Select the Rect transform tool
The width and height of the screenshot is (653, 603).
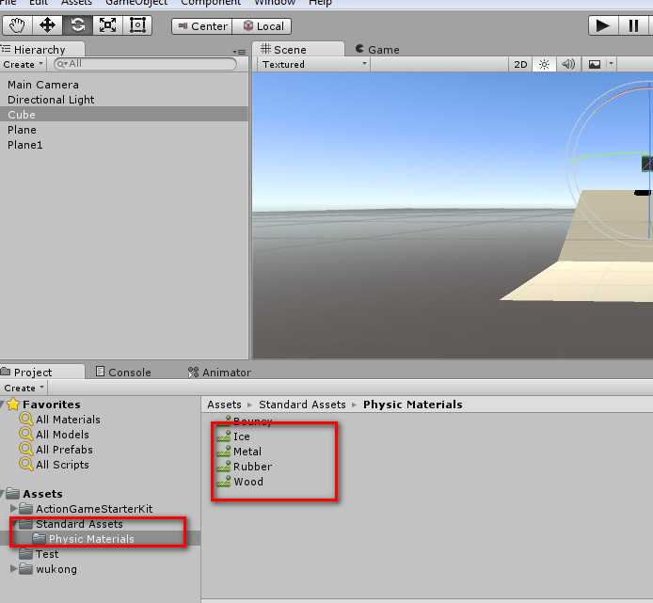click(137, 25)
